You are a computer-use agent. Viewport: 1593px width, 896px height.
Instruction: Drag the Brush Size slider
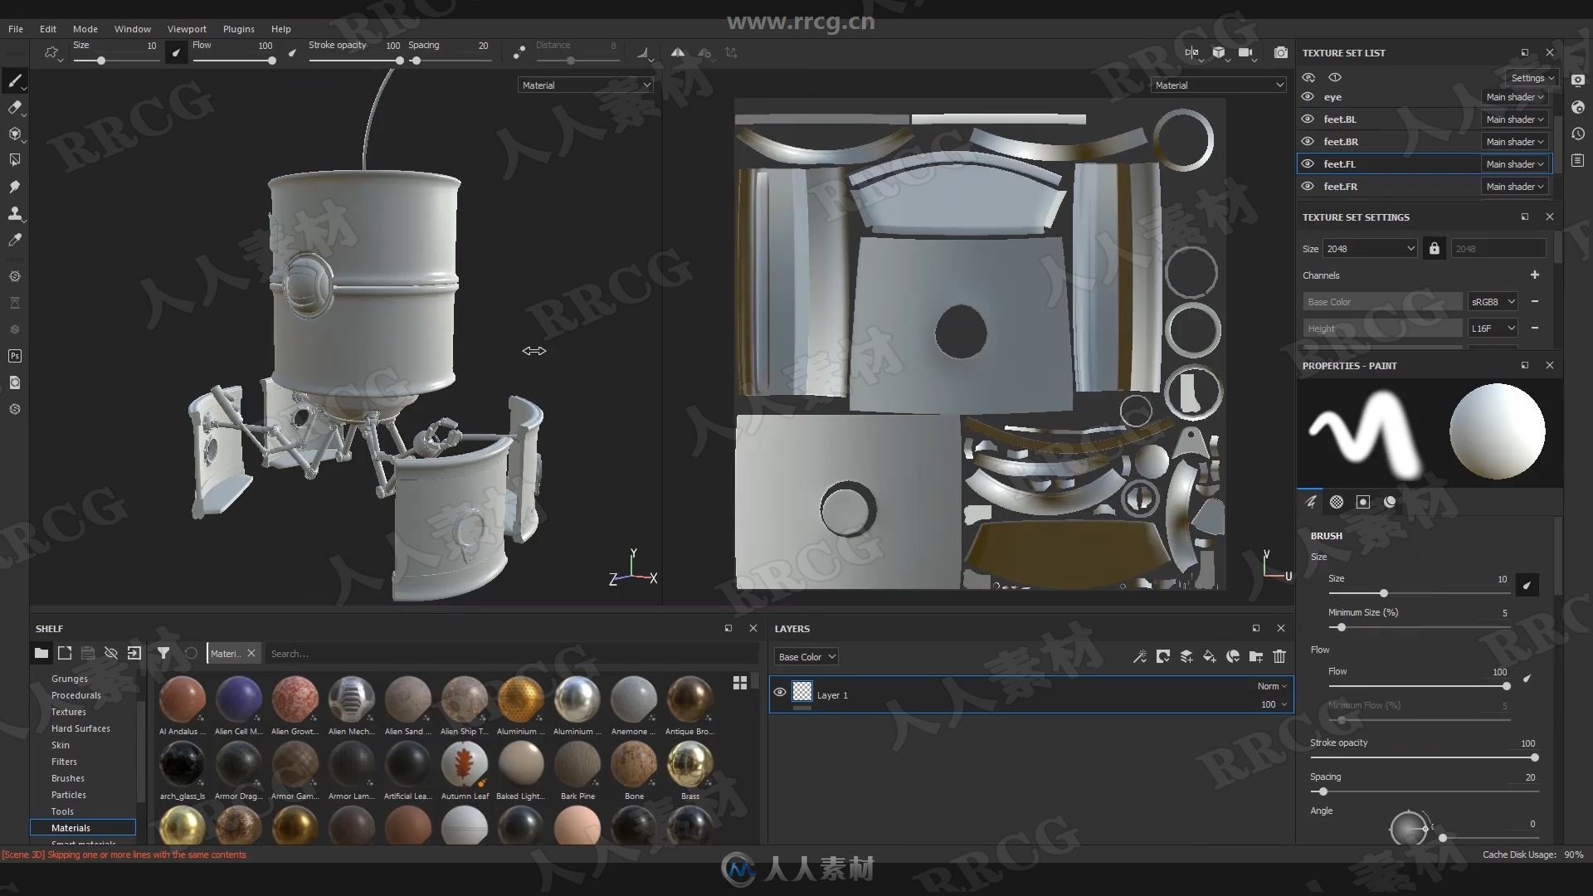[1381, 593]
